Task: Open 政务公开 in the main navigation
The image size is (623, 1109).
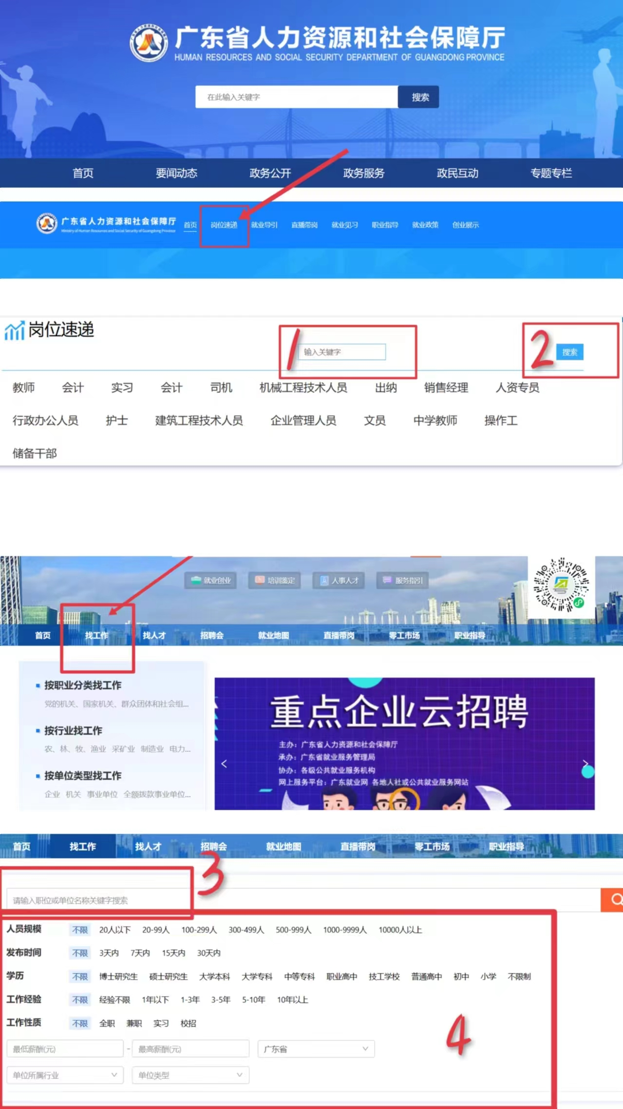Action: tap(270, 173)
